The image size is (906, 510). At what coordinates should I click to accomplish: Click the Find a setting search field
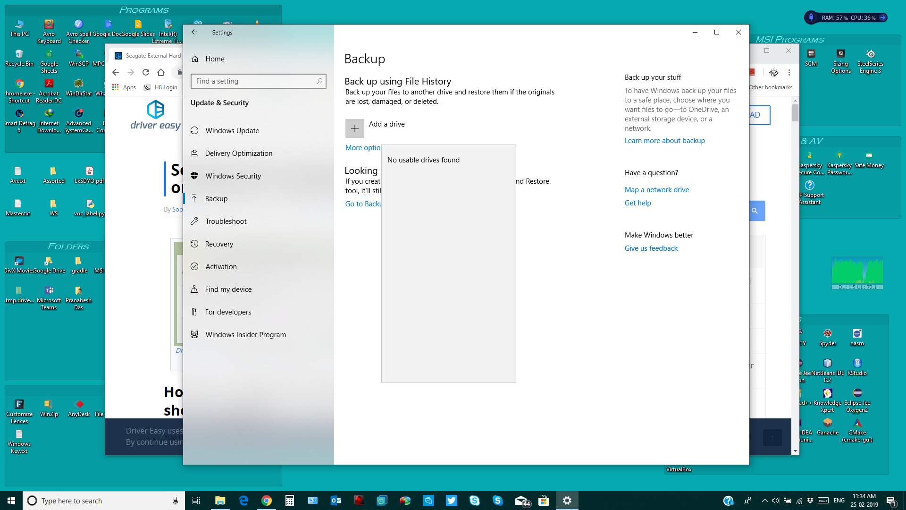tap(258, 81)
